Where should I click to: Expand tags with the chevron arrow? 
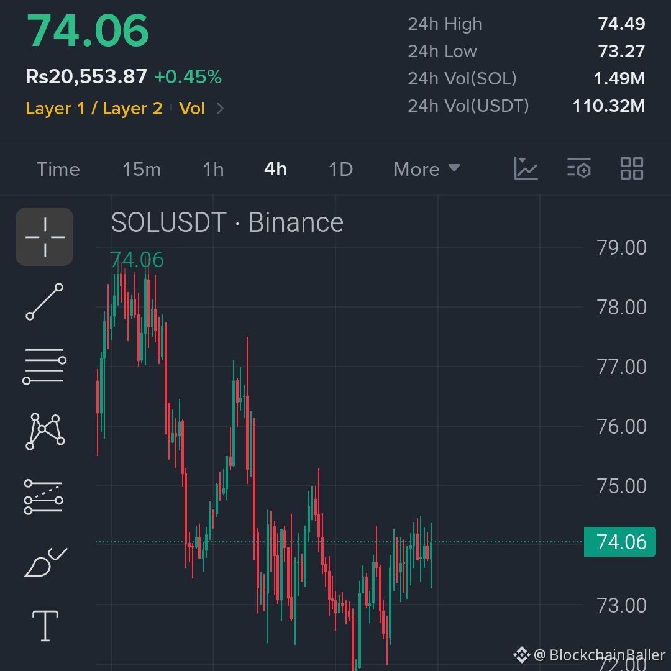(x=220, y=109)
